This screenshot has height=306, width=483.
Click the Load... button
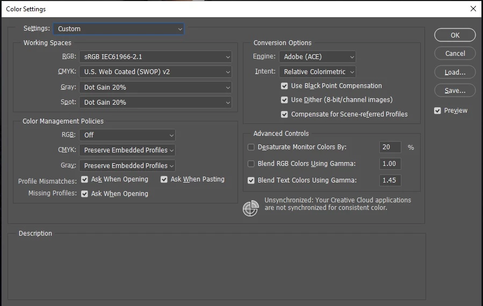click(x=455, y=72)
